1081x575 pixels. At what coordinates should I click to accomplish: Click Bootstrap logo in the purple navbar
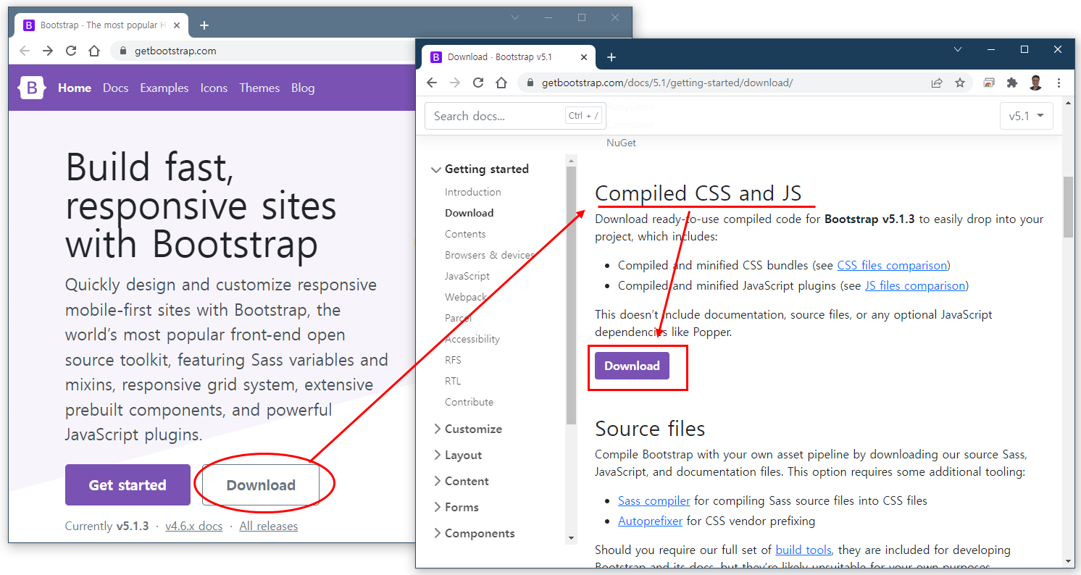pyautogui.click(x=32, y=88)
